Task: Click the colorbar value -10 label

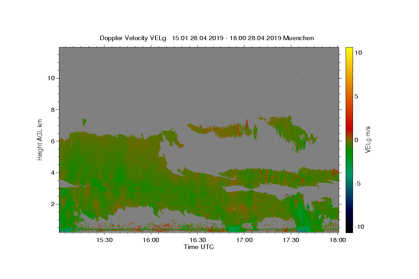Action: point(359,227)
